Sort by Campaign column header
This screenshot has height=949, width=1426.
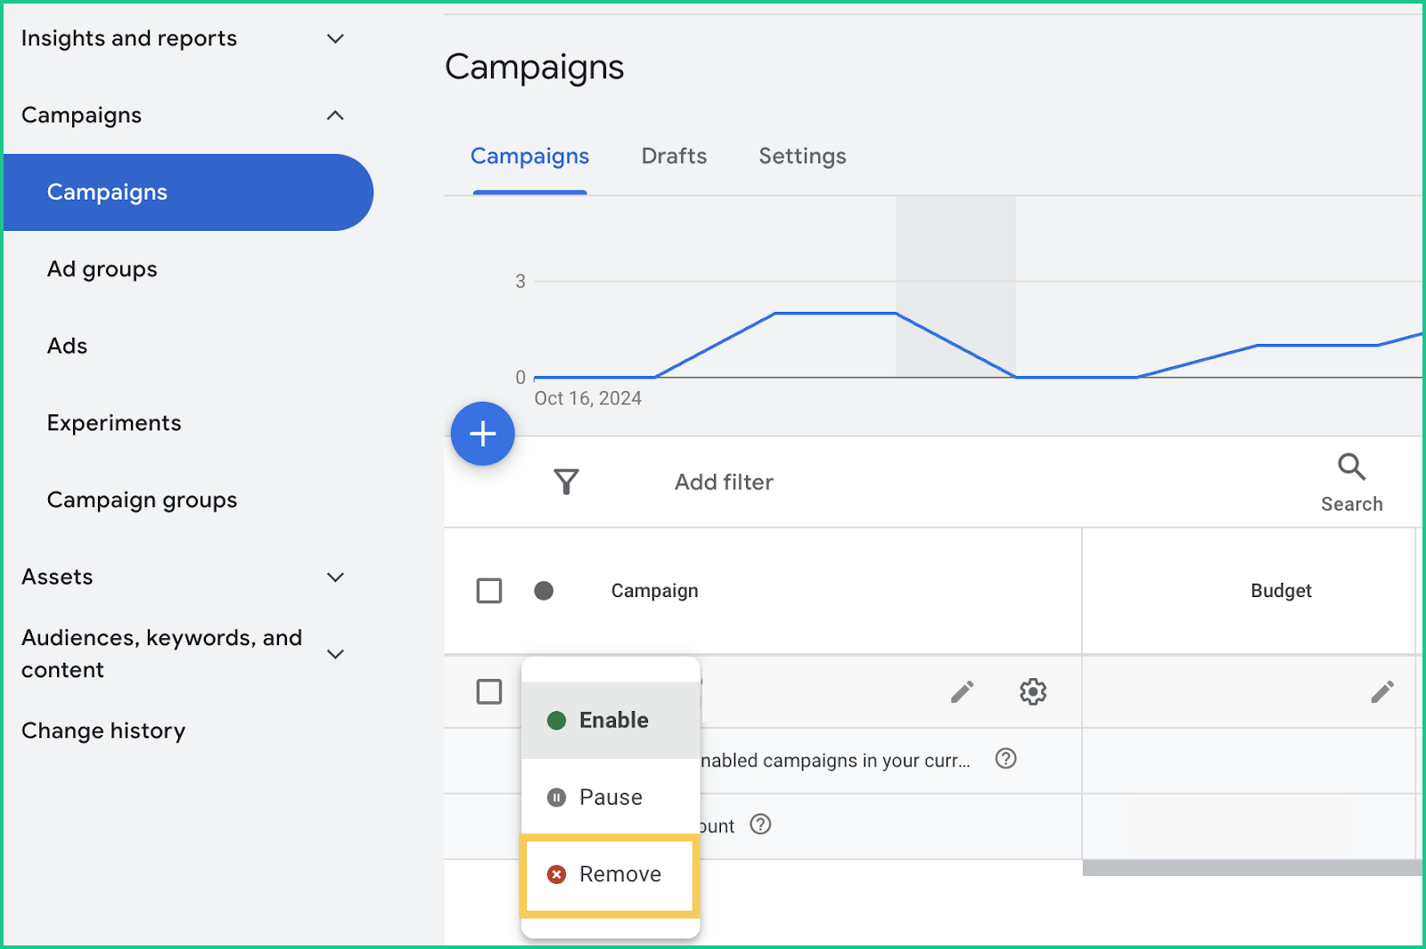pyautogui.click(x=654, y=591)
